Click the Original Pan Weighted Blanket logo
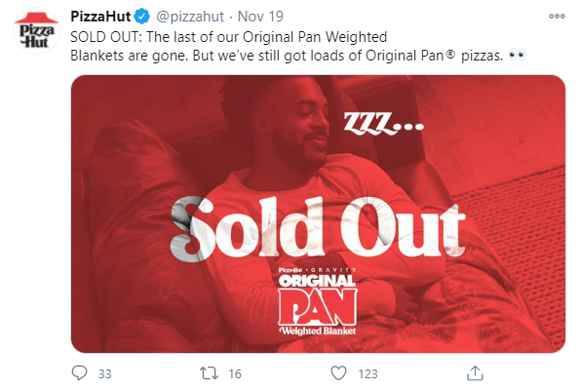Image resolution: width=579 pixels, height=390 pixels. click(x=318, y=301)
